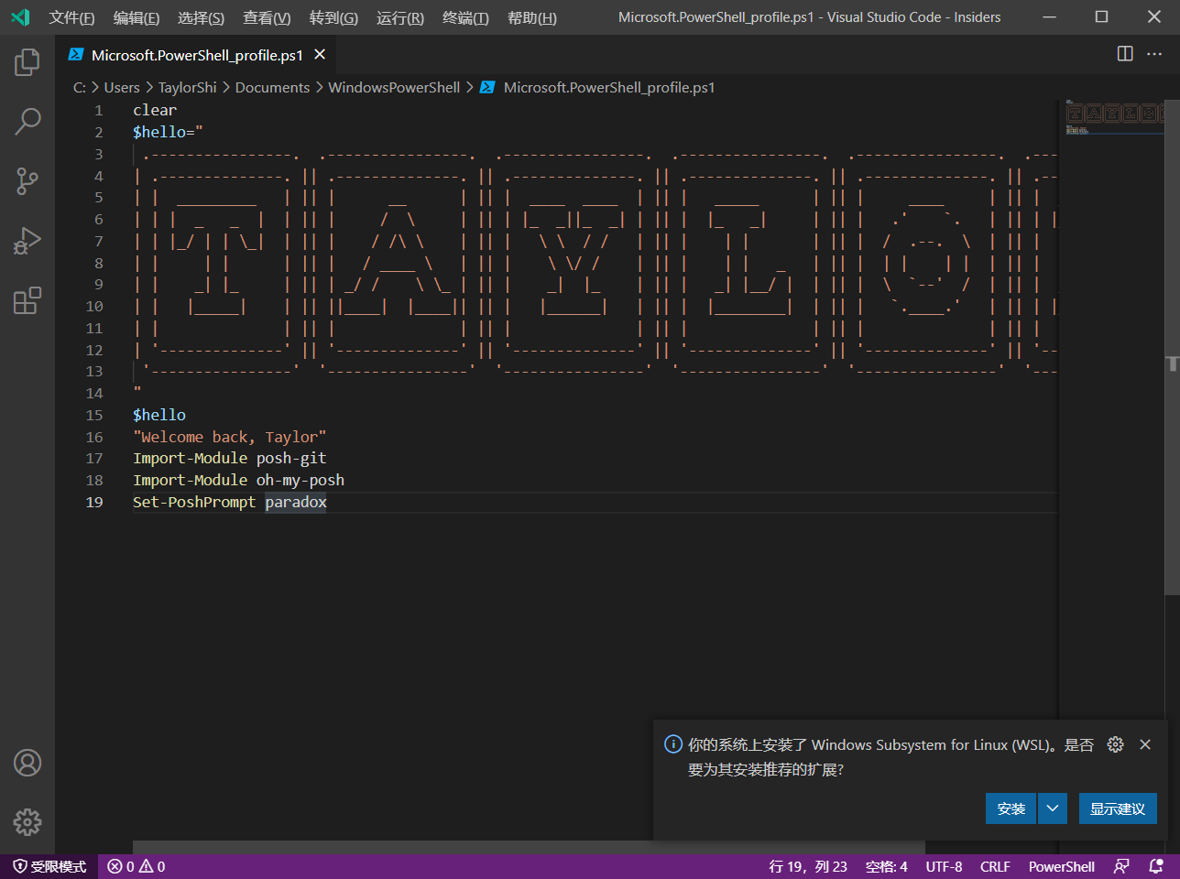Open the Search view in activity bar
Screen dimensions: 1180x879
(27, 121)
